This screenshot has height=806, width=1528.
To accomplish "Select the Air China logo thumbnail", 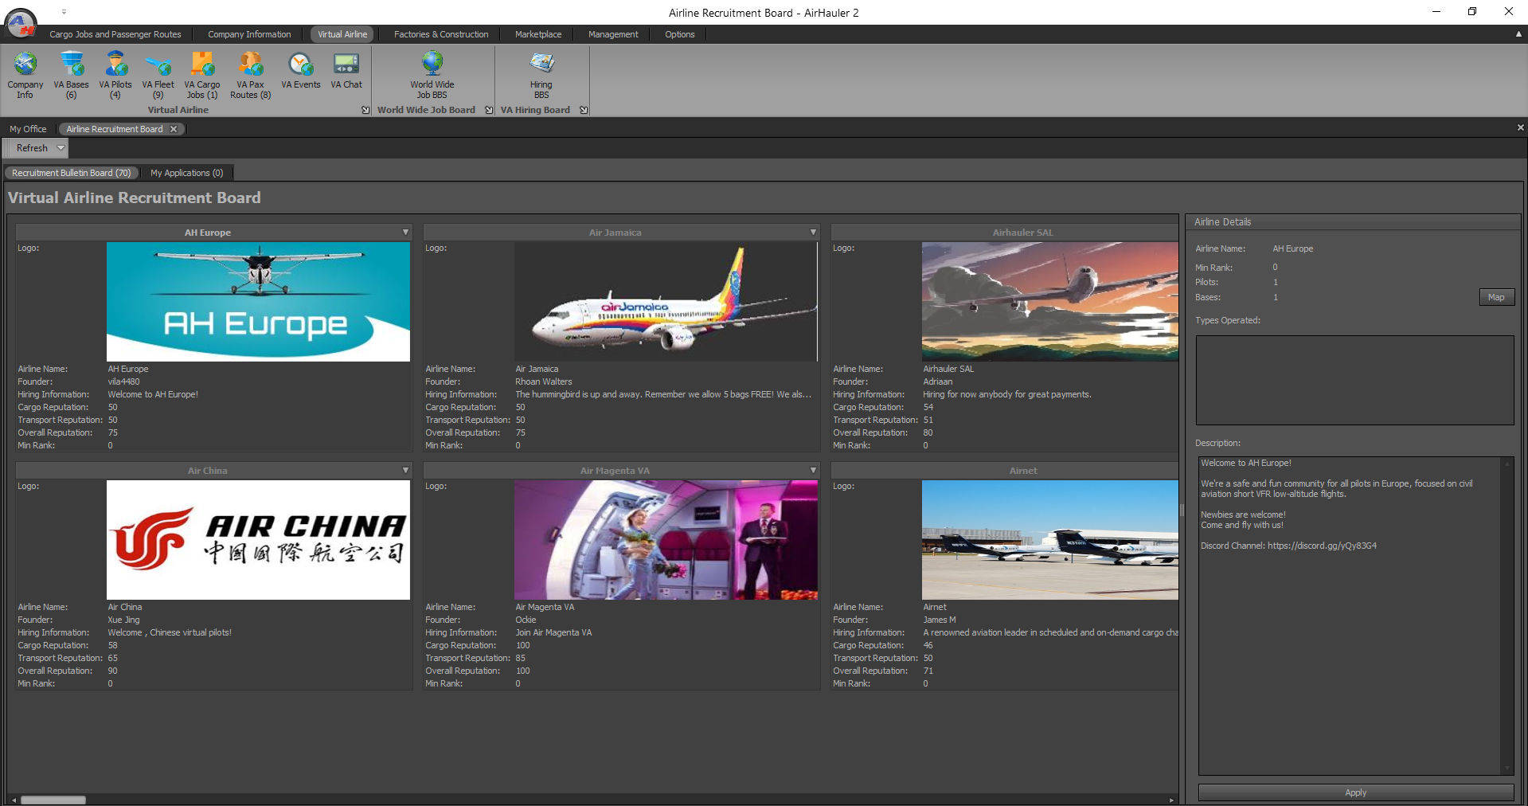I will 258,540.
